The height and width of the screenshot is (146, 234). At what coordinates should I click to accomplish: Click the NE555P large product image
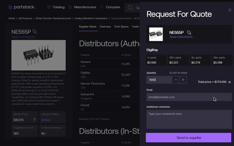39,55
